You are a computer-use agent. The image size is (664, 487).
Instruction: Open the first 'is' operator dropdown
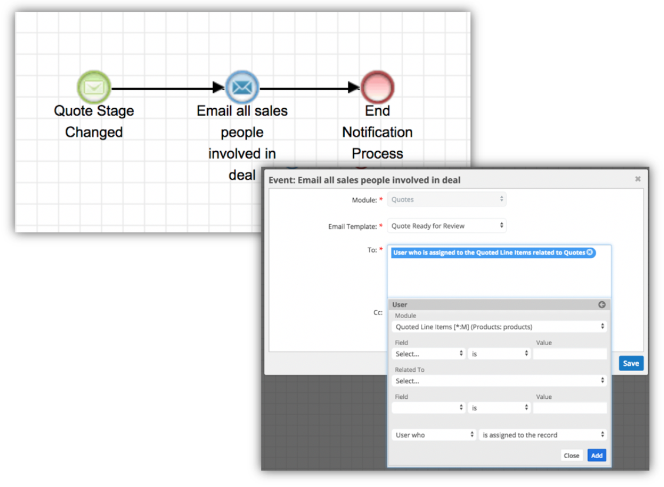[499, 354]
